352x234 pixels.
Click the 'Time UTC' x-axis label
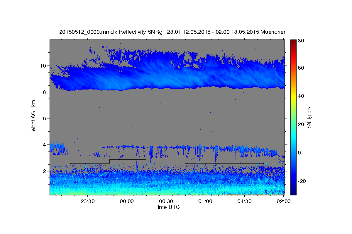167,207
